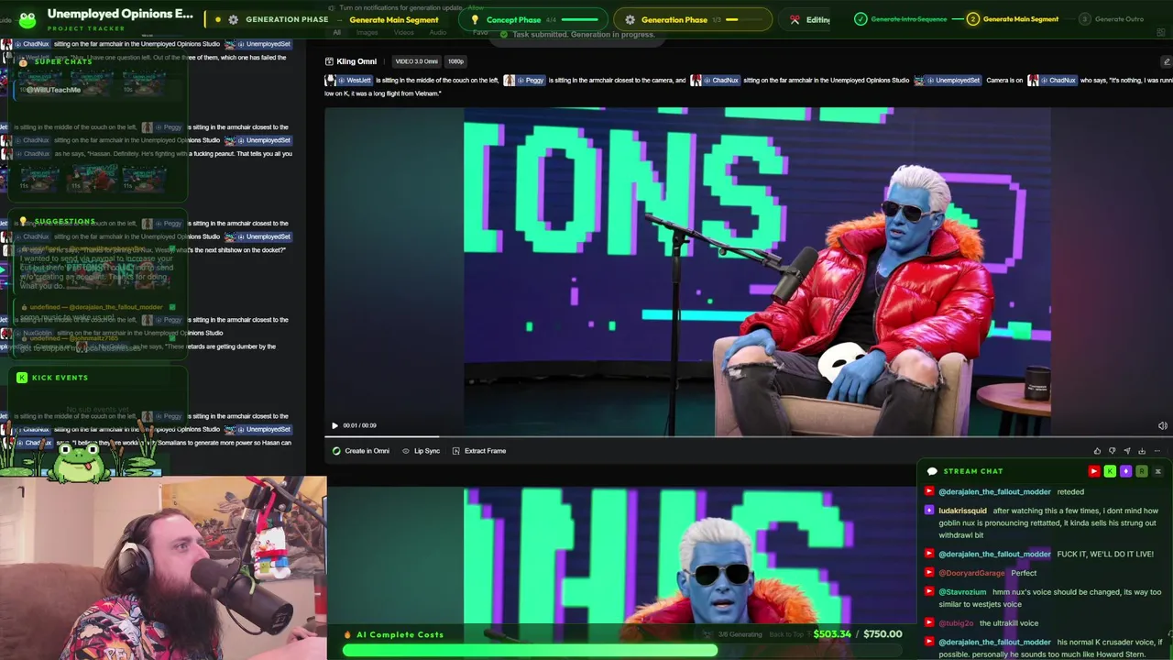This screenshot has height=660, width=1173.
Task: Click the Concept Phase progress bar
Action: coord(579,19)
